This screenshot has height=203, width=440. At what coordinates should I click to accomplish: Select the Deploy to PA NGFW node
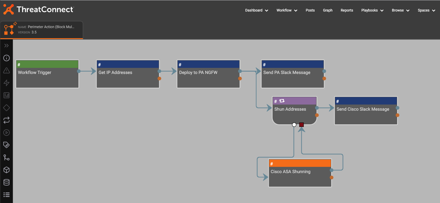point(208,74)
